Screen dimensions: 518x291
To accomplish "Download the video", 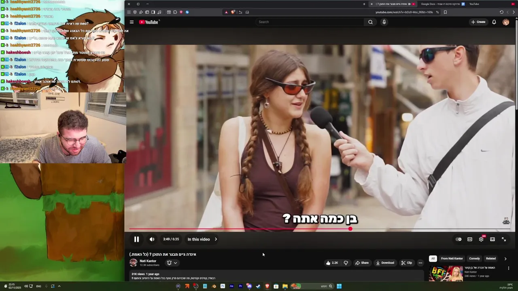I will pos(385,263).
